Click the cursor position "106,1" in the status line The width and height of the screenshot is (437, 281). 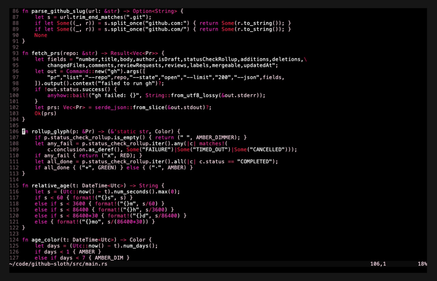(378, 264)
